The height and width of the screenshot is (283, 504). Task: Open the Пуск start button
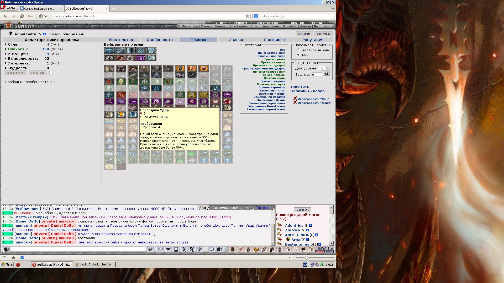[7, 264]
